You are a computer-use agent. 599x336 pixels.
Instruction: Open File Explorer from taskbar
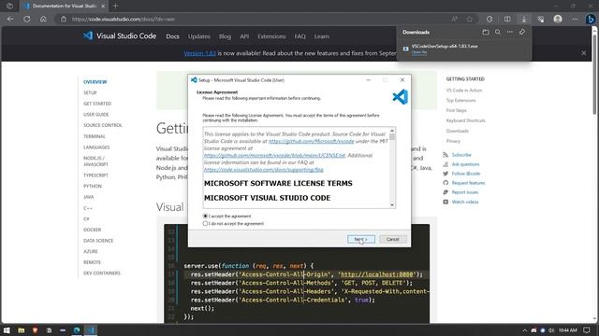[22, 330]
